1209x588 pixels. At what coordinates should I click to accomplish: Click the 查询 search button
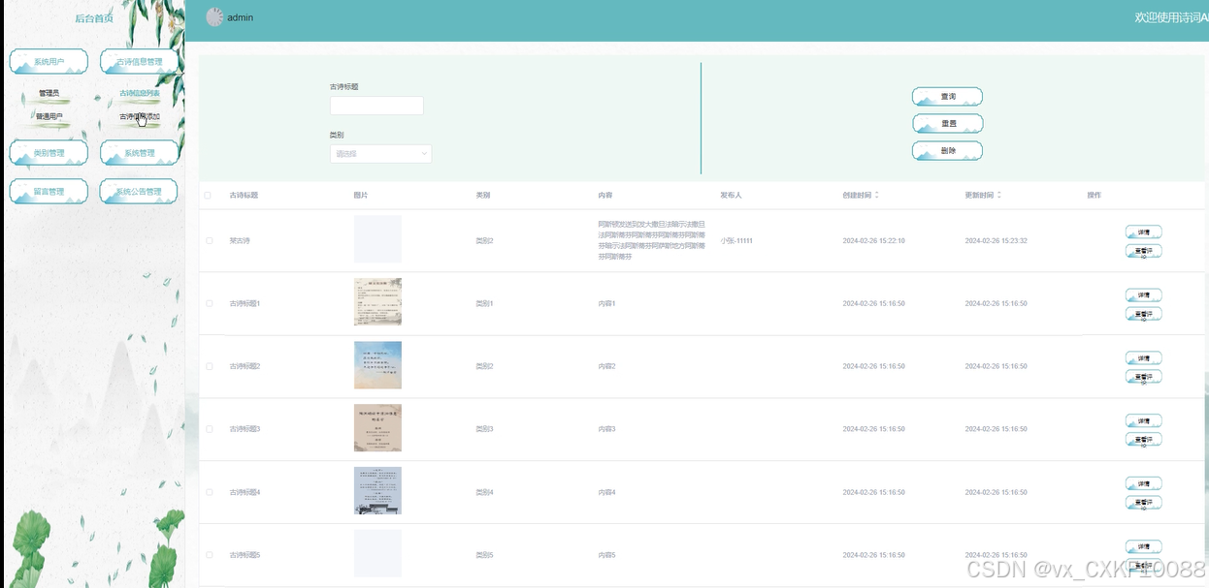click(947, 97)
